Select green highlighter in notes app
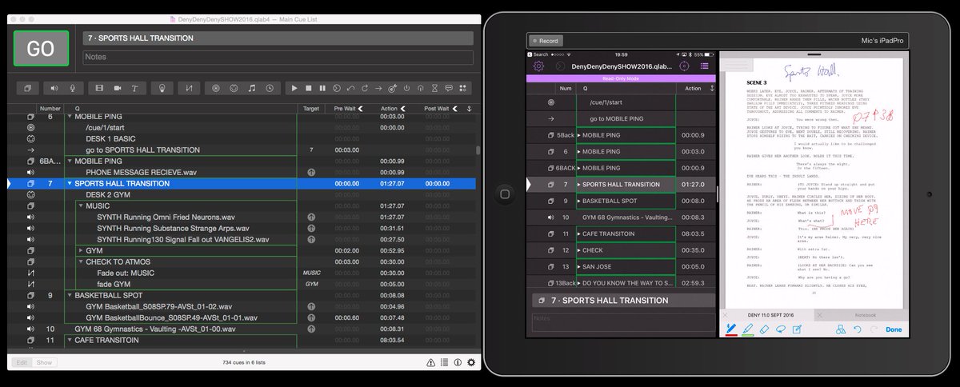The height and width of the screenshot is (387, 960). point(747,329)
